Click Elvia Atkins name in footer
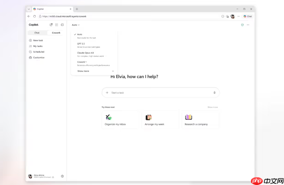 click(39, 175)
